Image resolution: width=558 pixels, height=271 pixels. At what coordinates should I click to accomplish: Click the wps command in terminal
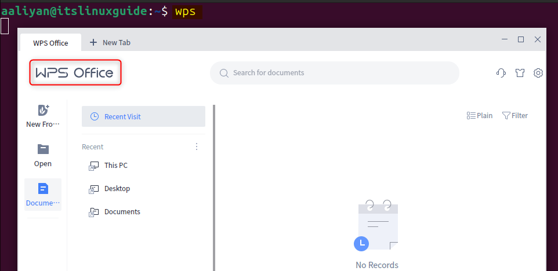click(186, 12)
